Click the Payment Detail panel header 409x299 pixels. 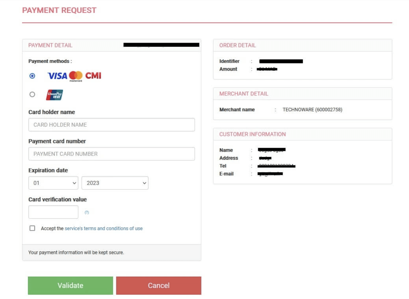point(50,45)
